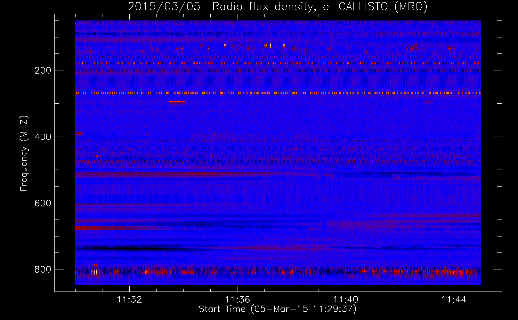The height and width of the screenshot is (320, 518).
Task: Click the 'Frequency (MHZ)' axis label
Action: click(x=24, y=154)
